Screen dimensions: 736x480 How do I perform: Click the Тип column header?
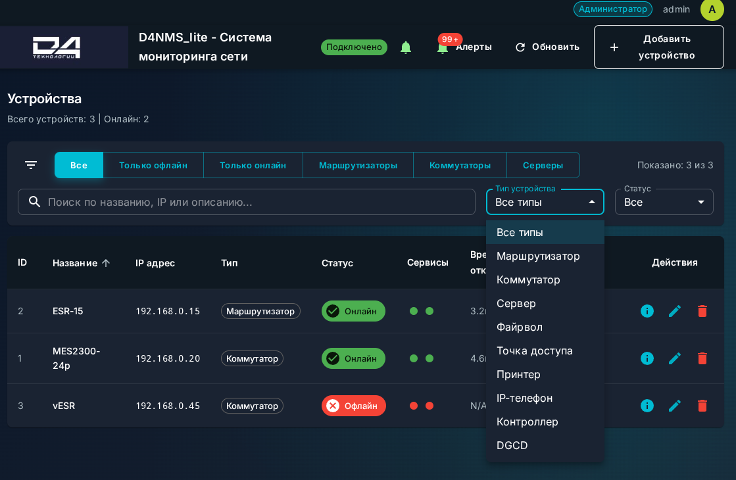click(229, 263)
